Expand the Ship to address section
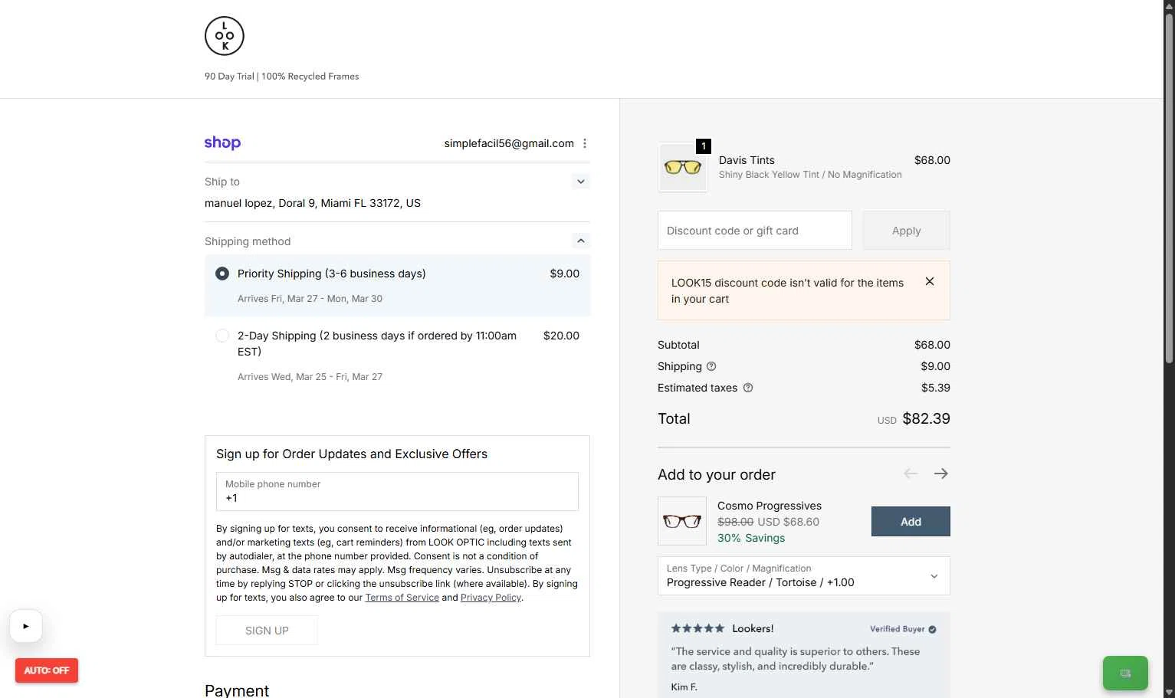Viewport: 1175px width, 698px height. (581, 182)
